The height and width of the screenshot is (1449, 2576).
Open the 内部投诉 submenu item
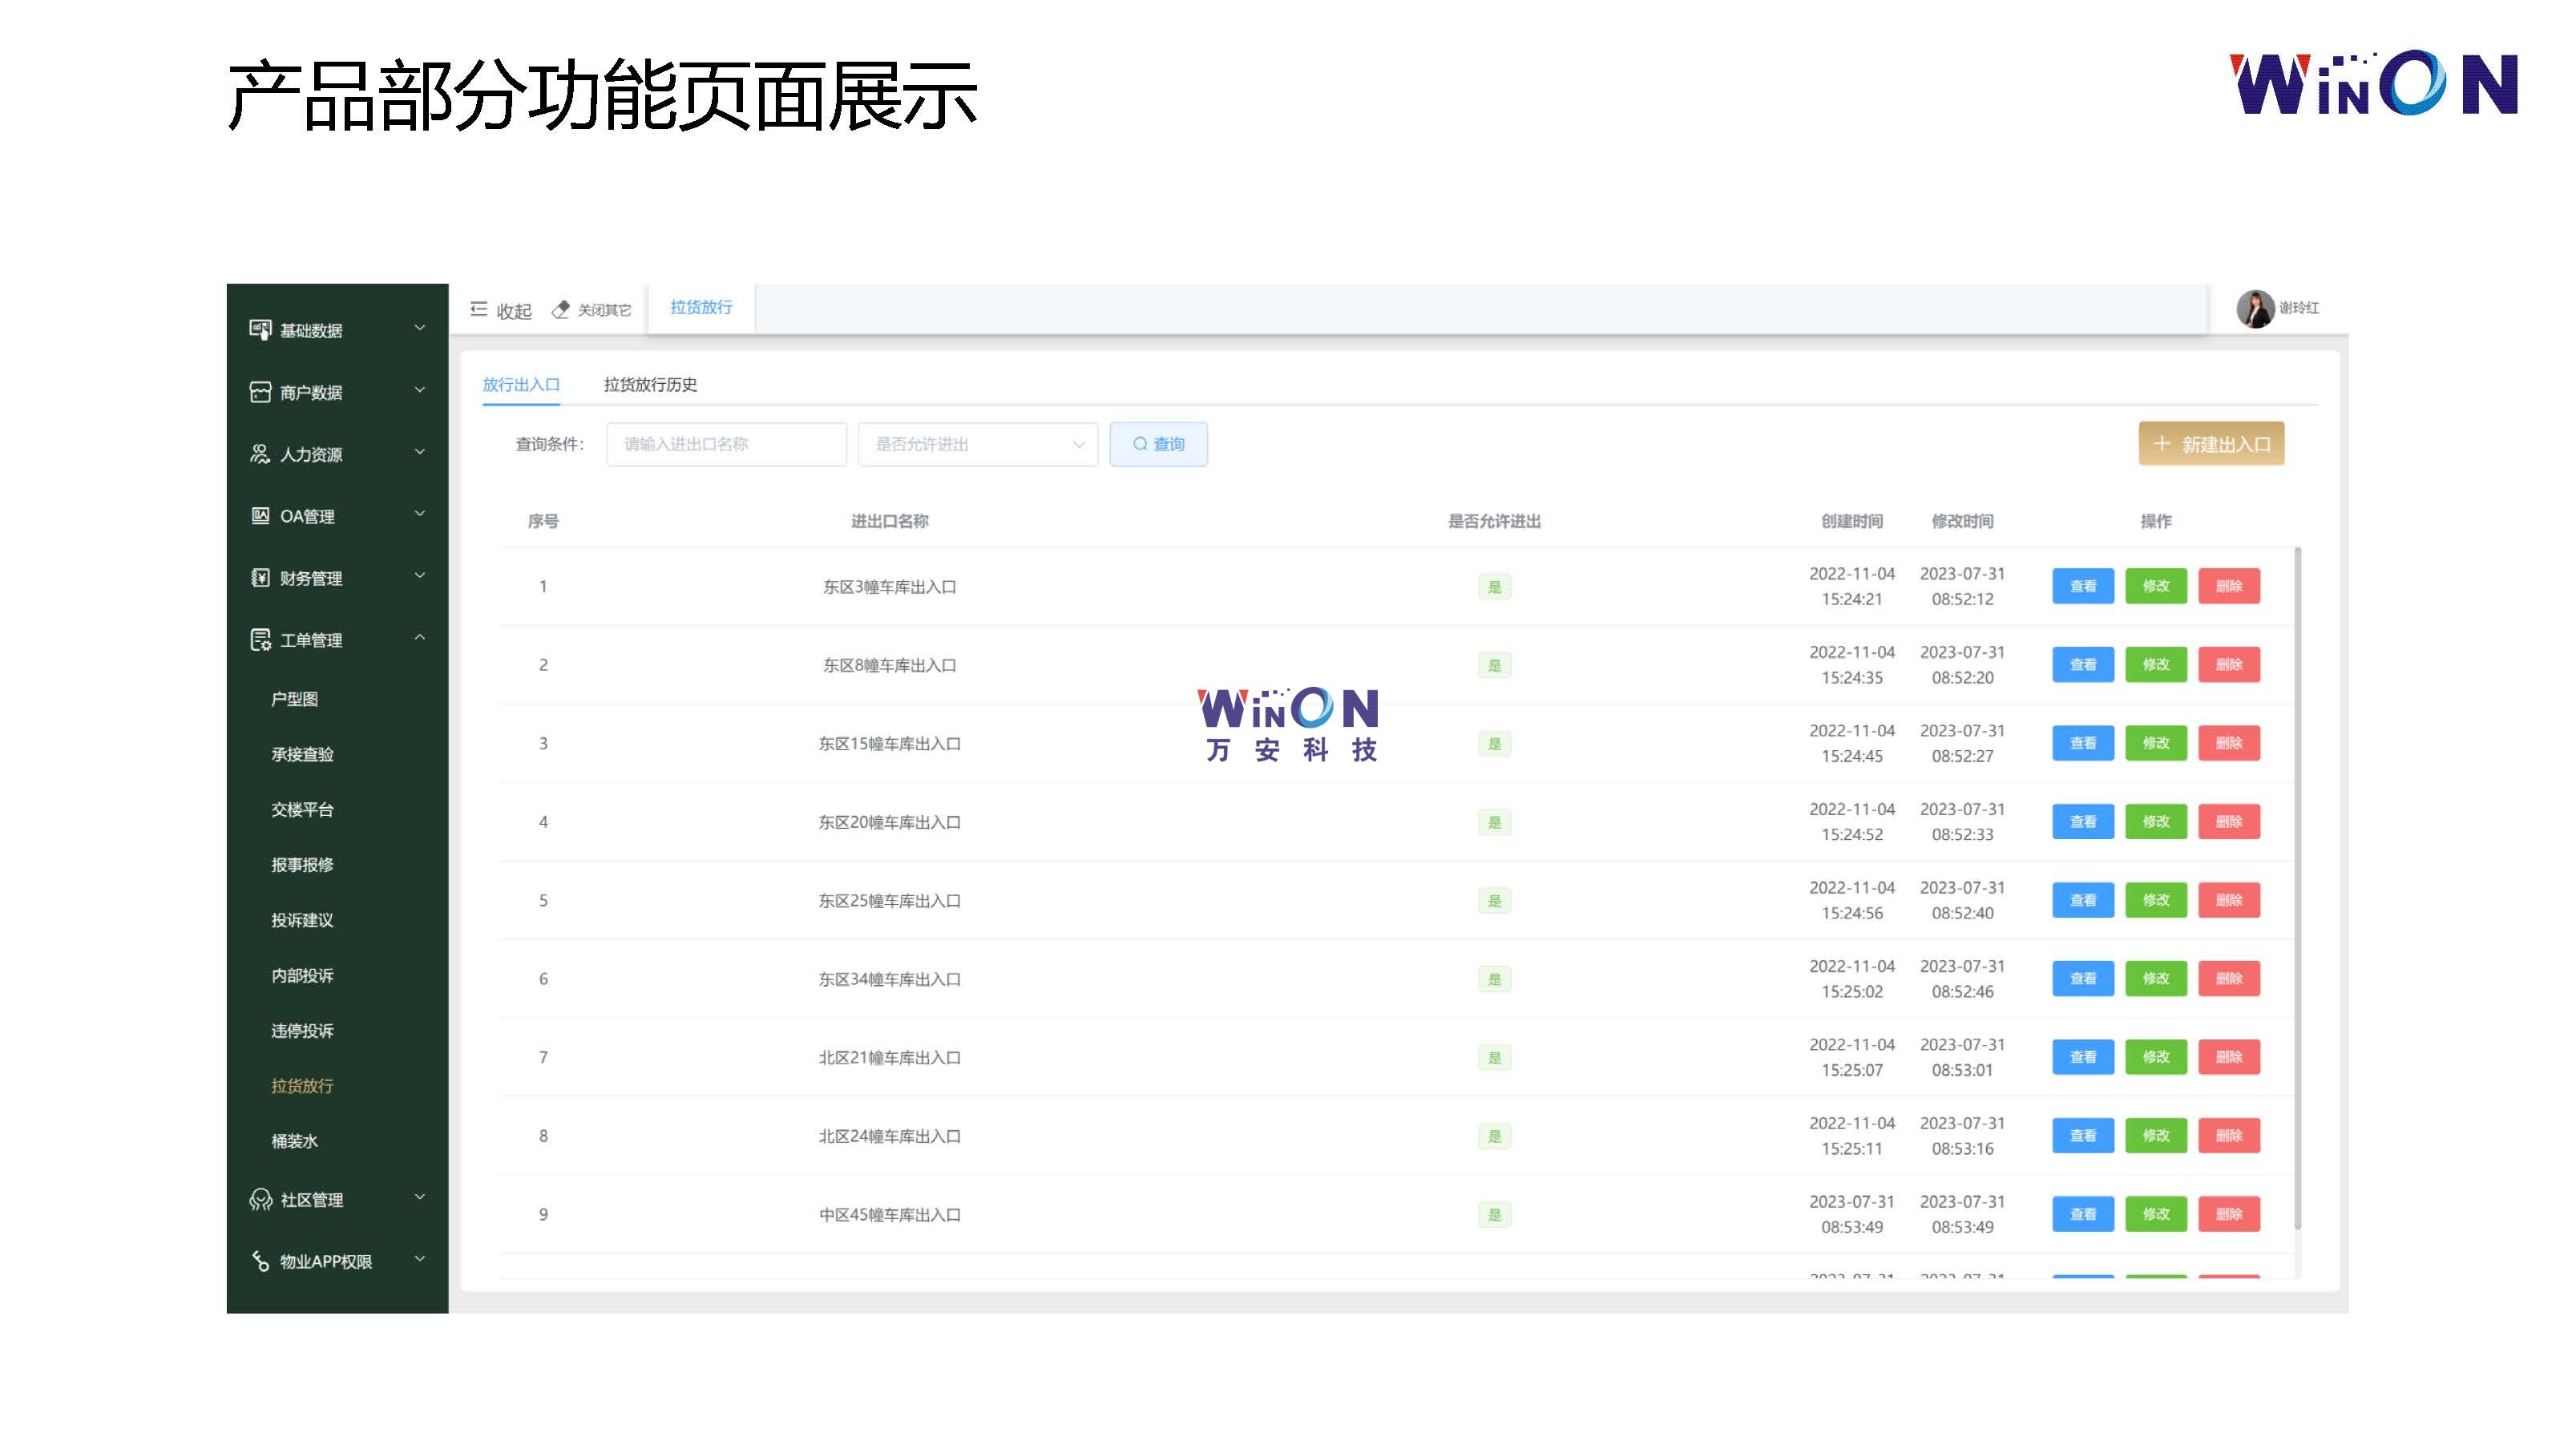[302, 976]
